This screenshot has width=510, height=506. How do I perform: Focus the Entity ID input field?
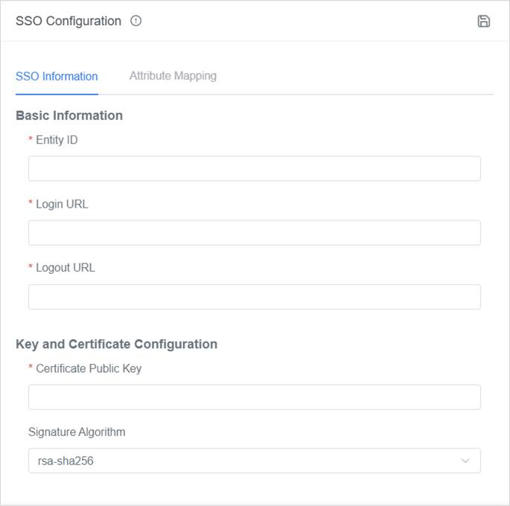tap(254, 169)
